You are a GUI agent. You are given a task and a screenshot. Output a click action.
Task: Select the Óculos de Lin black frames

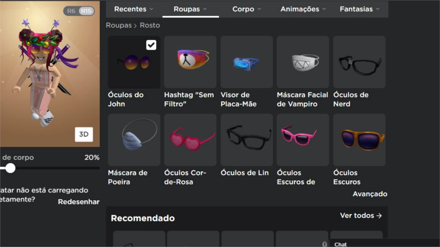pyautogui.click(x=247, y=140)
